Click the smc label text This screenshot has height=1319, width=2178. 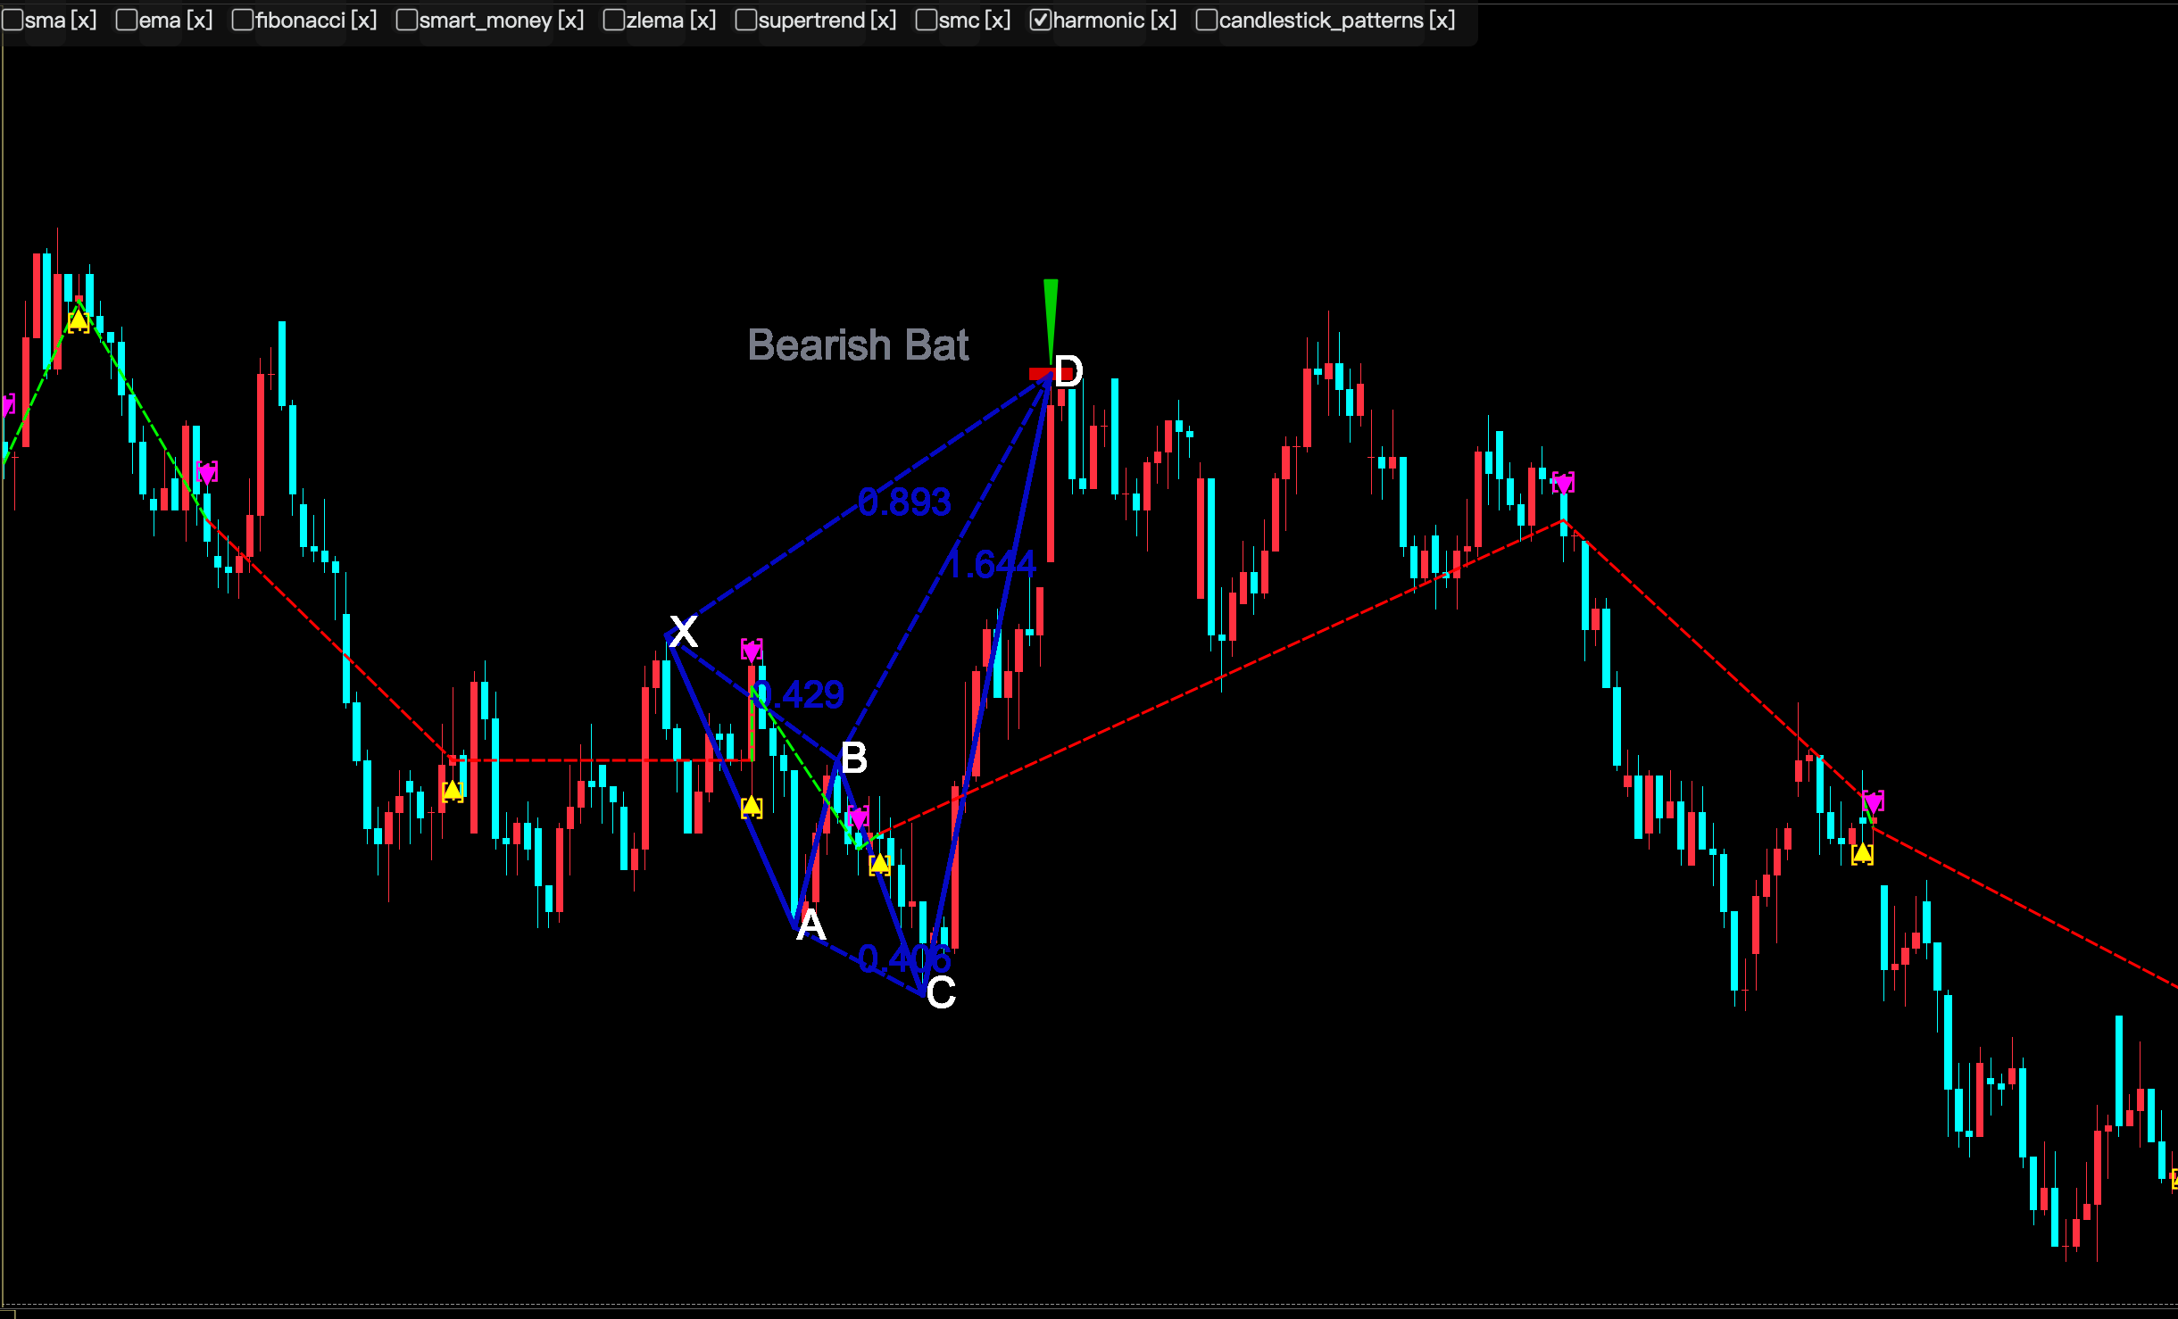click(x=959, y=20)
